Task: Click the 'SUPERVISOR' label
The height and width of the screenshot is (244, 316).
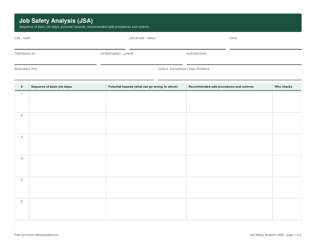Action: point(197,54)
